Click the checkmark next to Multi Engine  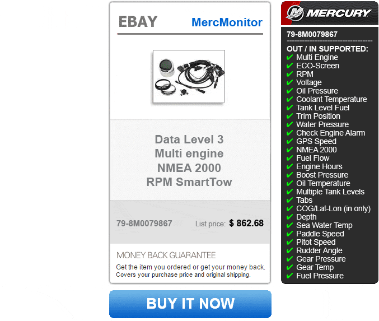pyautogui.click(x=289, y=57)
